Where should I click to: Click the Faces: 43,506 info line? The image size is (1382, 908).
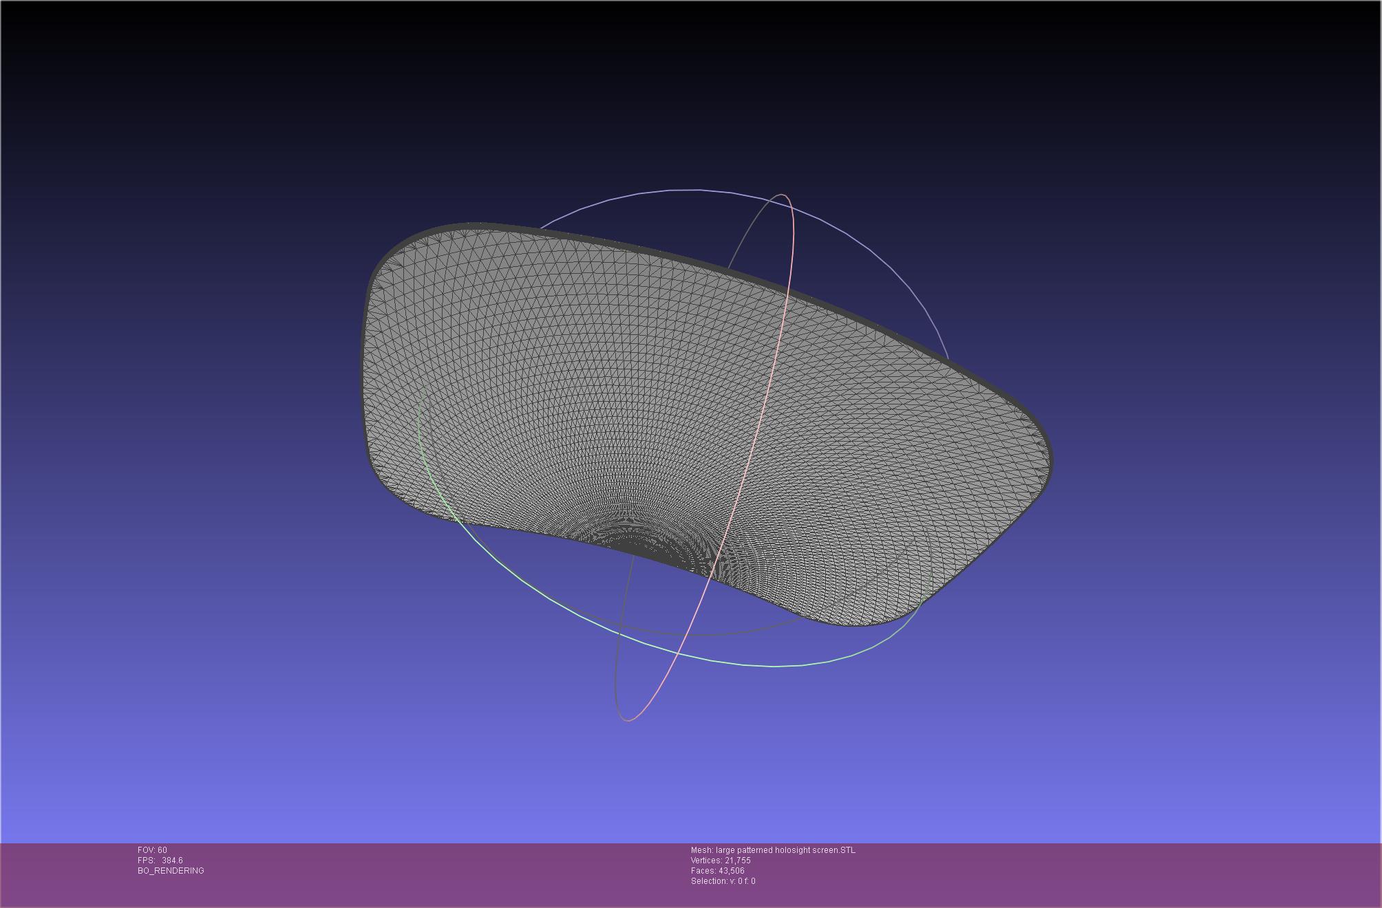tap(717, 871)
